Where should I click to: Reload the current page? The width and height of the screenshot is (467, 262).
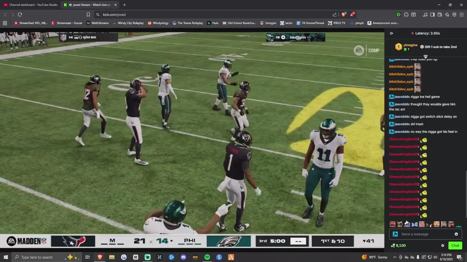click(20, 15)
